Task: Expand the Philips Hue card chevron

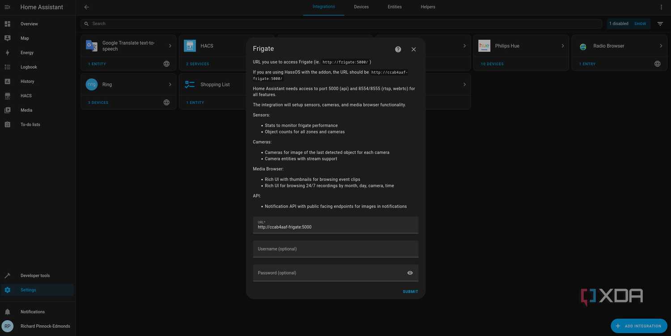Action: tap(563, 46)
